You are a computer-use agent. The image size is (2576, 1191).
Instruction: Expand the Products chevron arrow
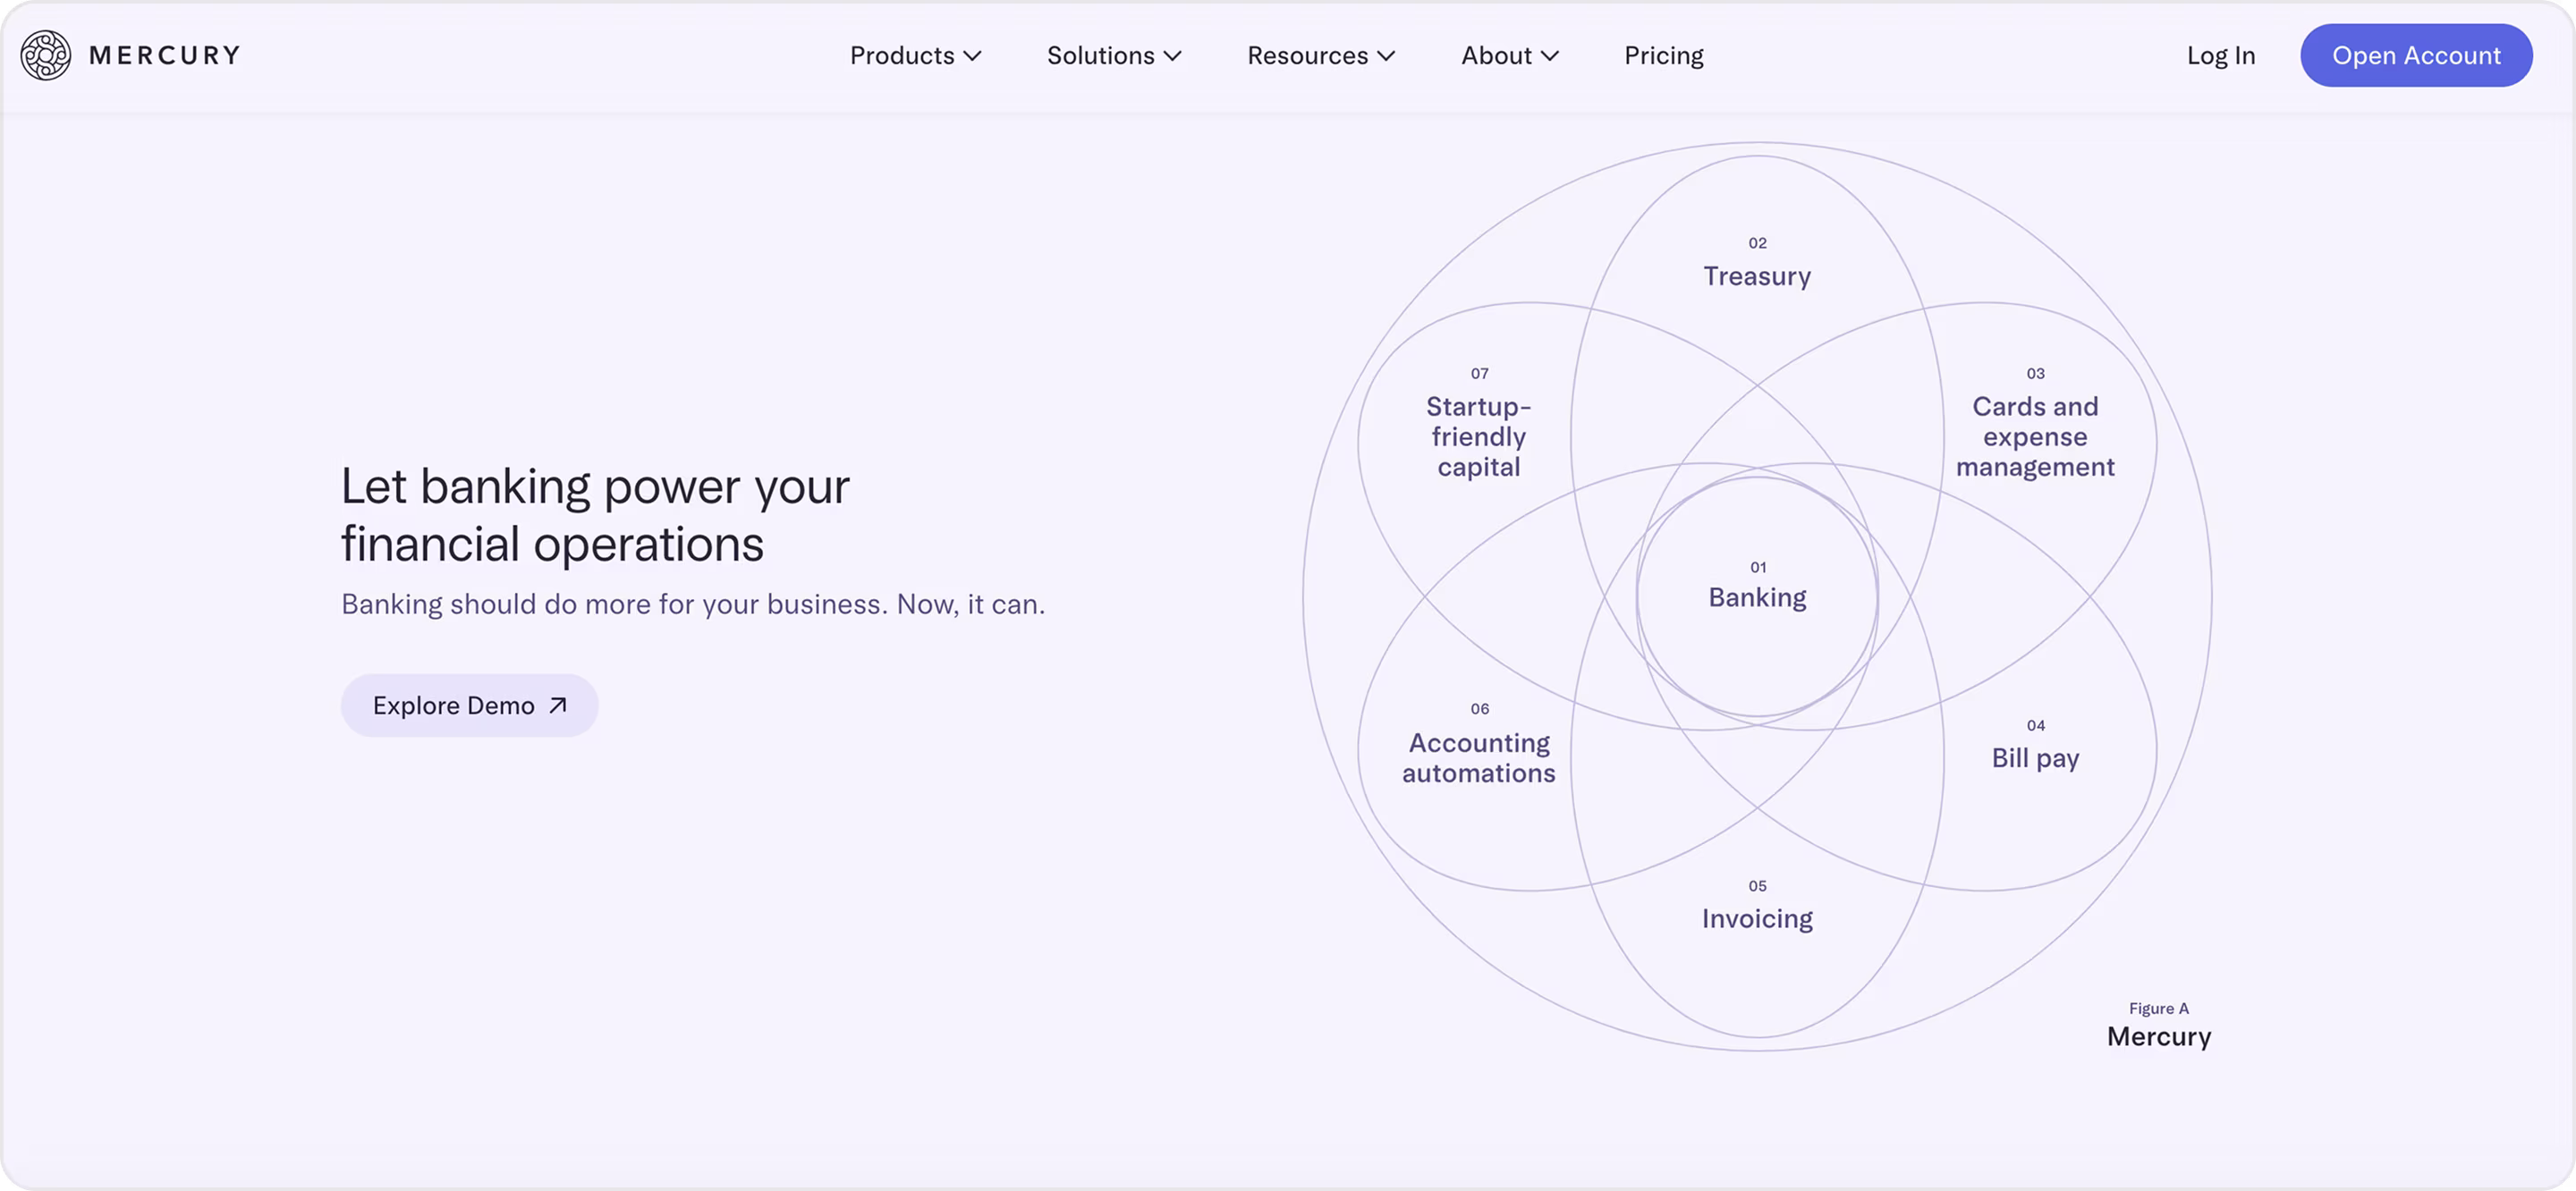point(972,57)
